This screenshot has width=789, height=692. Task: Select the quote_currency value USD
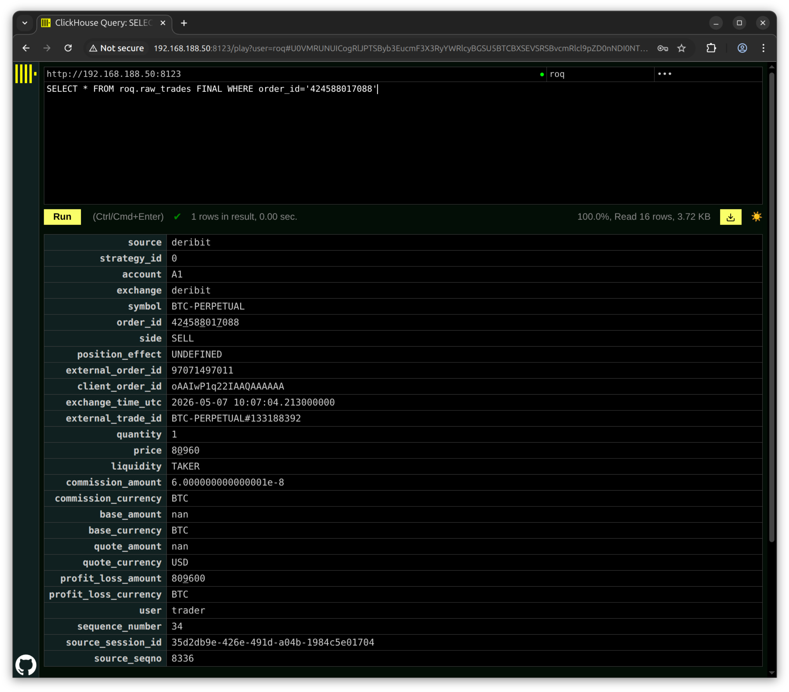click(180, 563)
